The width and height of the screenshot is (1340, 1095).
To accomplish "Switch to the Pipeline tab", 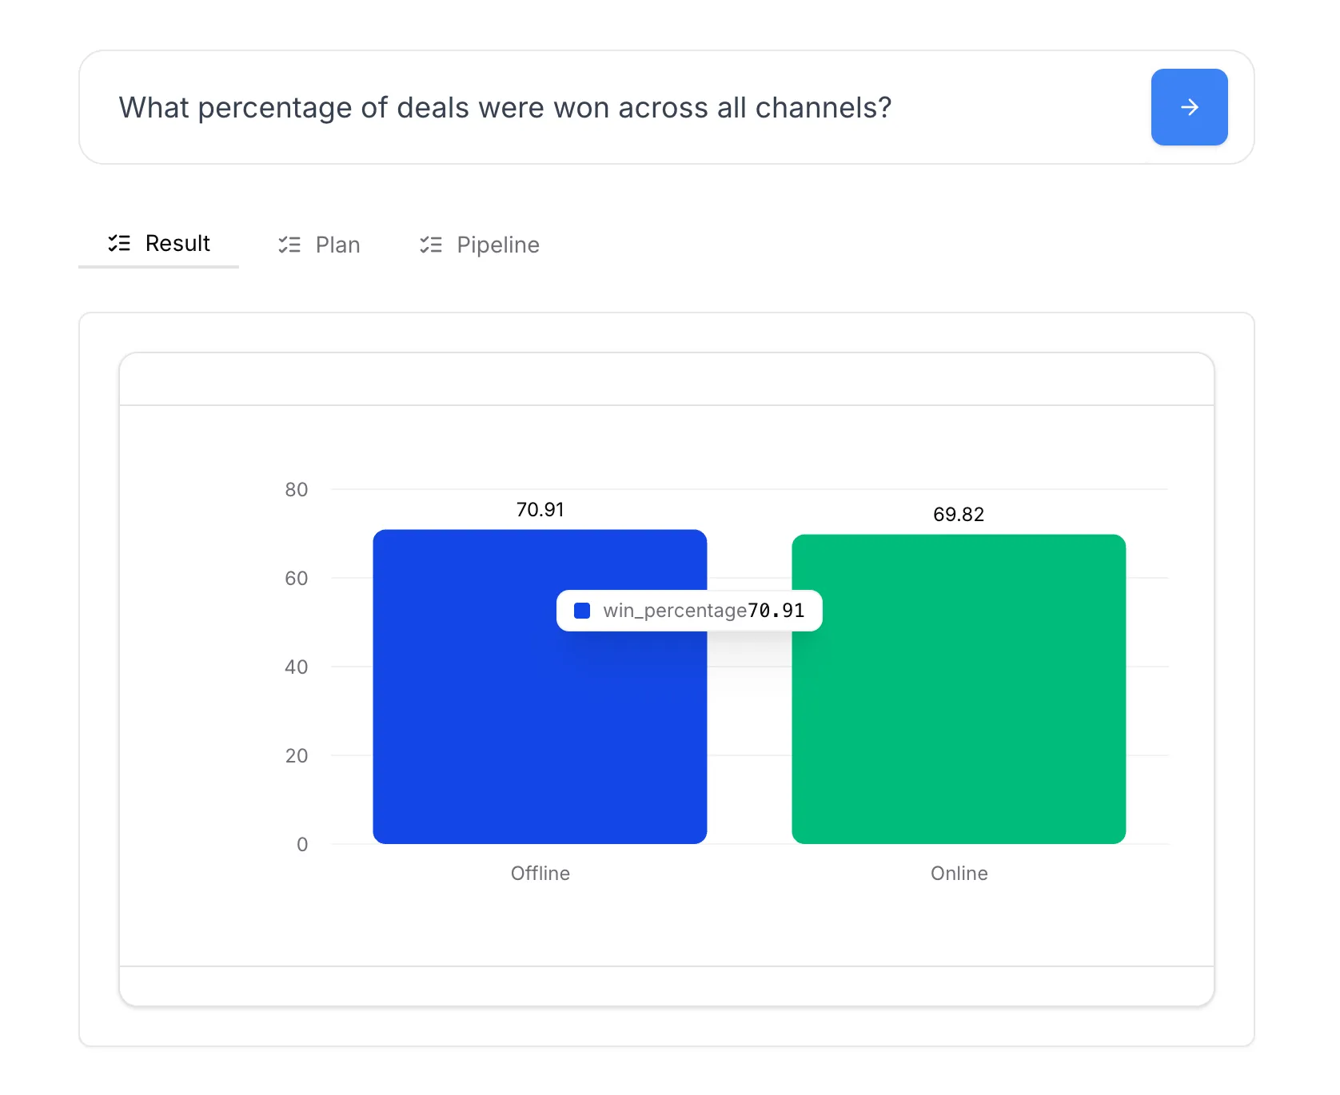I will pos(497,245).
